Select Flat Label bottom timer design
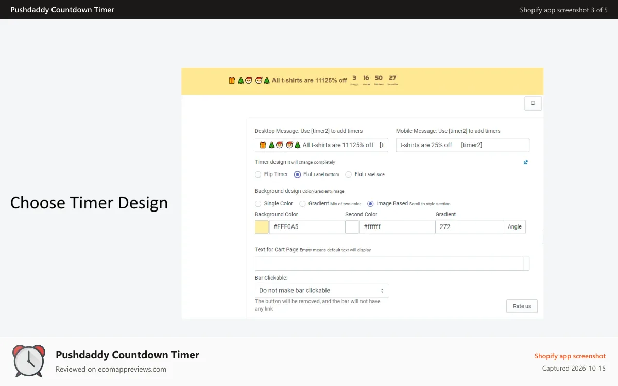Image resolution: width=618 pixels, height=386 pixels. pyautogui.click(x=297, y=174)
